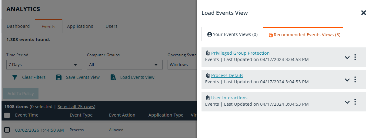Viewport: 370px width, 138px height.
Task: Expand the User Interactions row chevron
Action: click(x=347, y=102)
